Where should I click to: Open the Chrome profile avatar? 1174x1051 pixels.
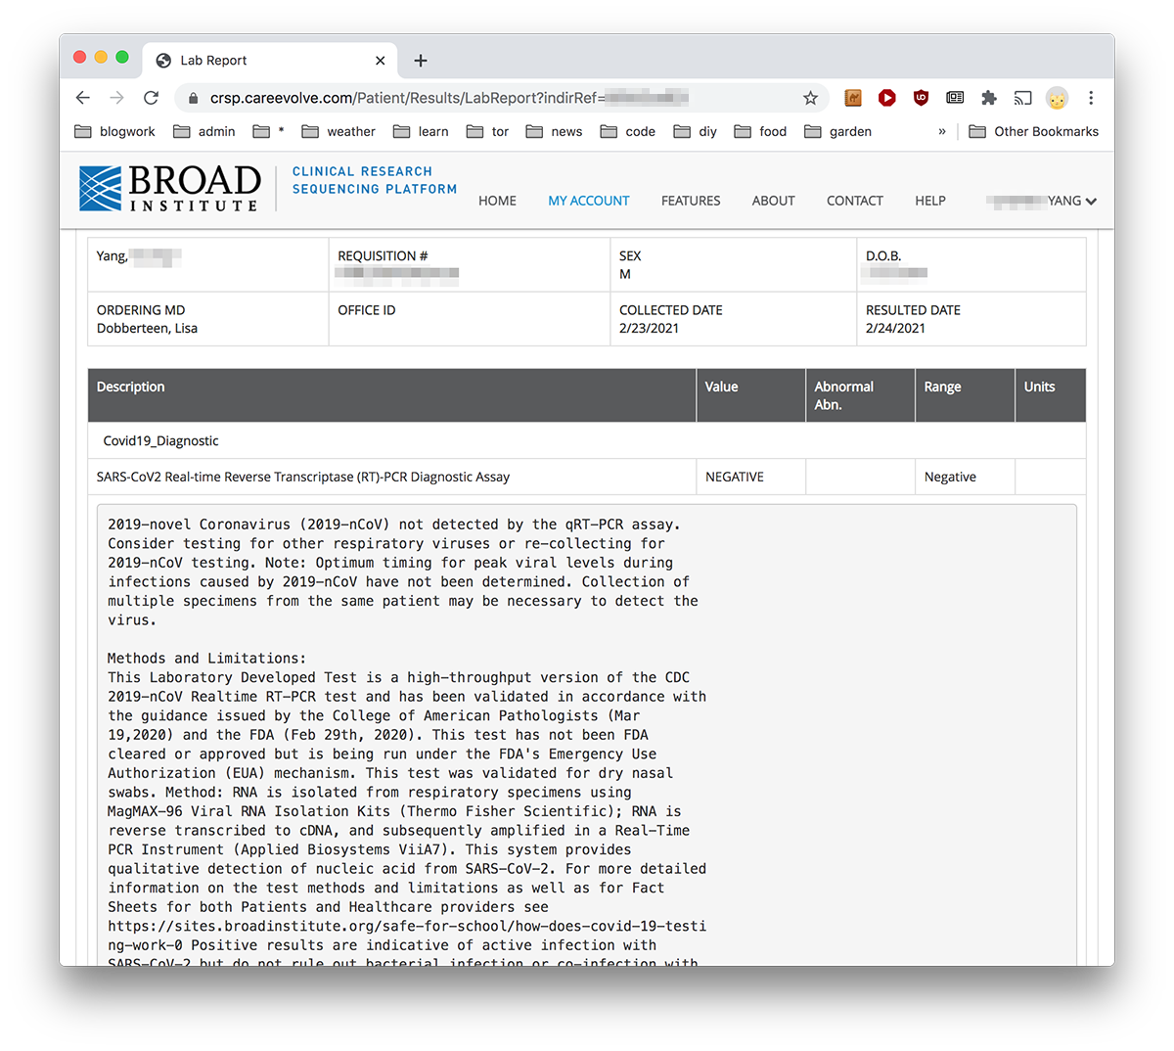[x=1057, y=98]
